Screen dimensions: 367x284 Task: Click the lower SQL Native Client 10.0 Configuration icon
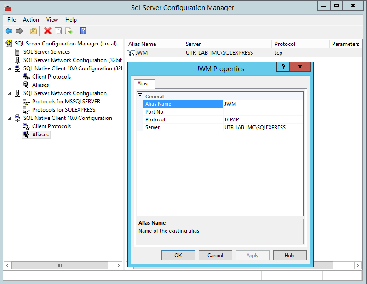17,118
